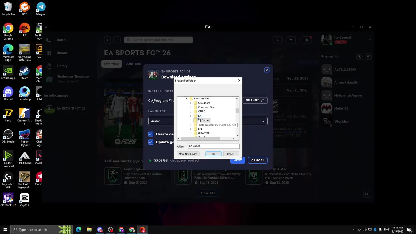Switch to the EA app taskbar icon
This screenshot has height=234, width=416.
point(142,230)
